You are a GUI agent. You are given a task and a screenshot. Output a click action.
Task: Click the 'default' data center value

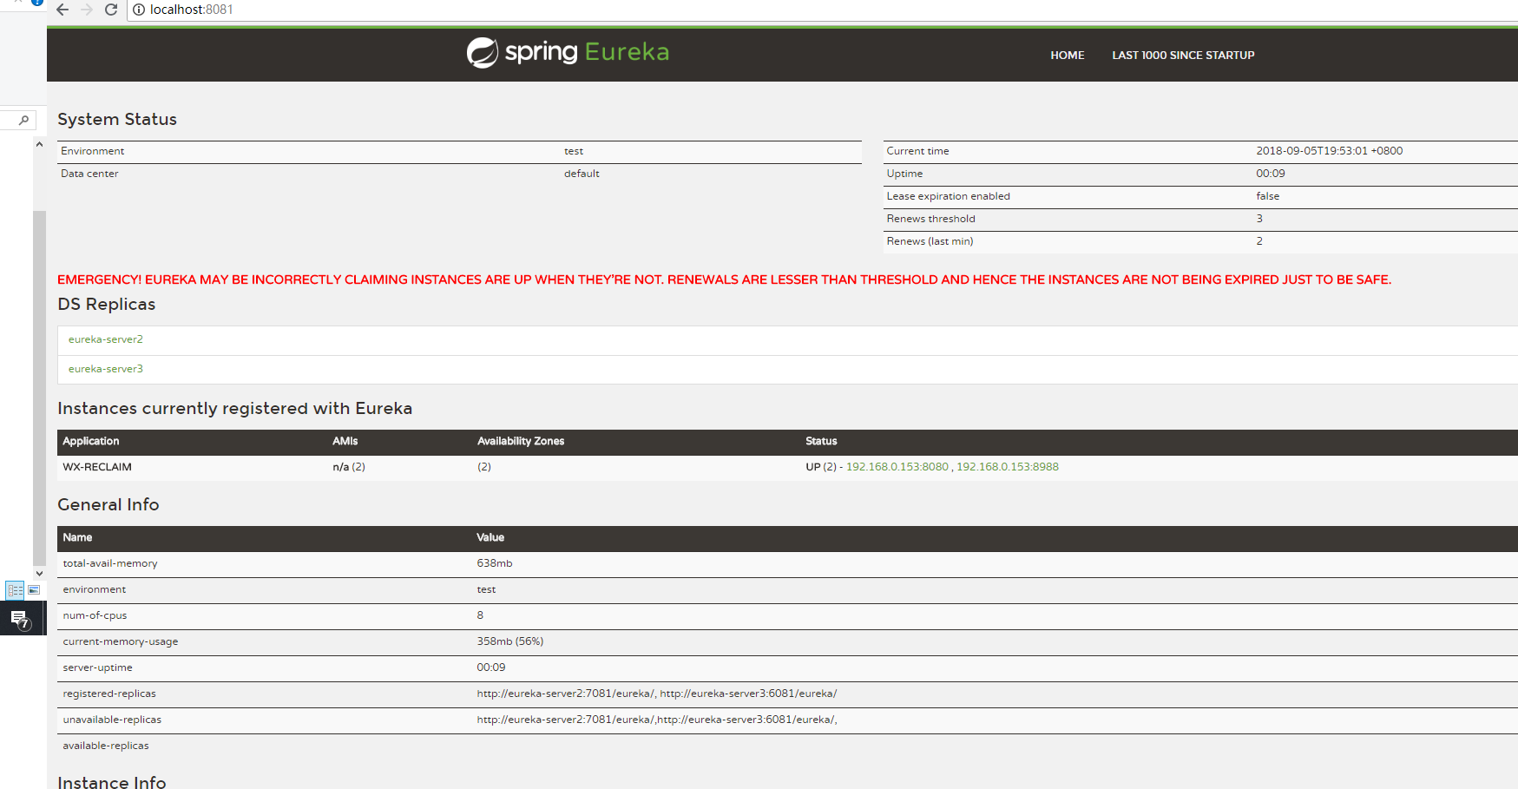click(x=582, y=174)
